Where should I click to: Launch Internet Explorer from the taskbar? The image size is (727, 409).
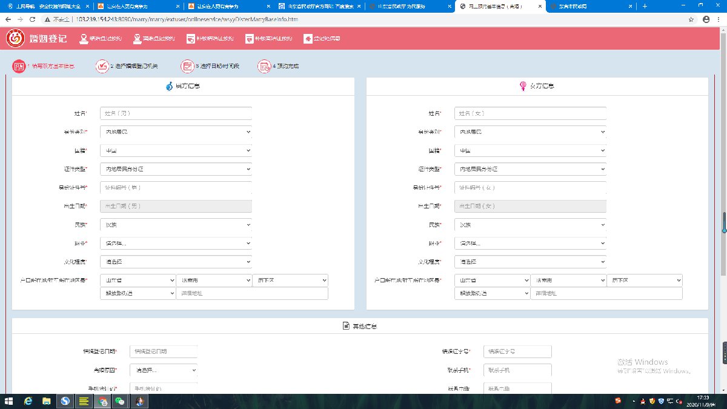click(x=28, y=401)
